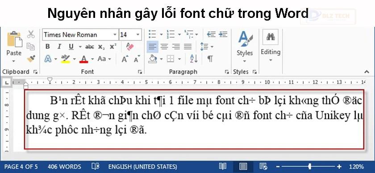Open font color dropdown arrow
The height and width of the screenshot is (173, 375).
[x=92, y=59]
